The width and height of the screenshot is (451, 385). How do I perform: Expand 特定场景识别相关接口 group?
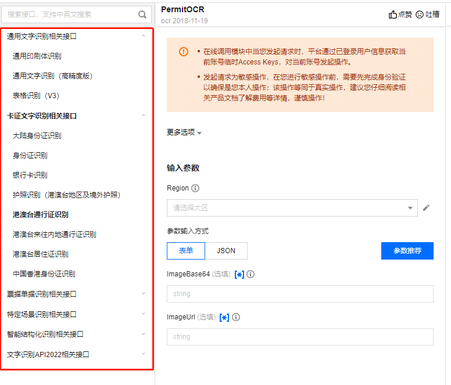(x=144, y=314)
